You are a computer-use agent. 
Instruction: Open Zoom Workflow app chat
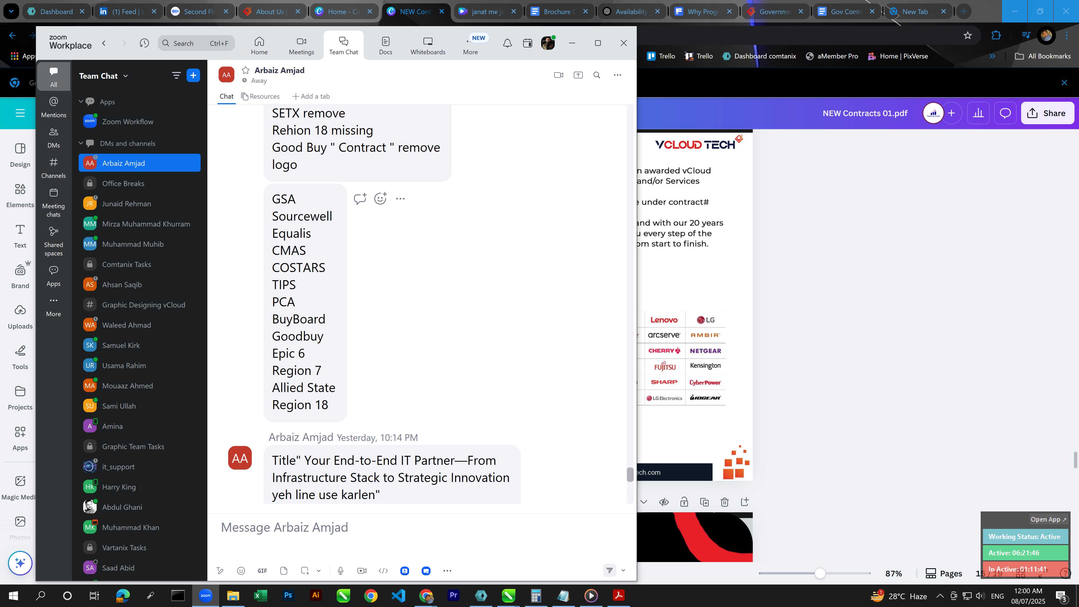click(x=139, y=121)
